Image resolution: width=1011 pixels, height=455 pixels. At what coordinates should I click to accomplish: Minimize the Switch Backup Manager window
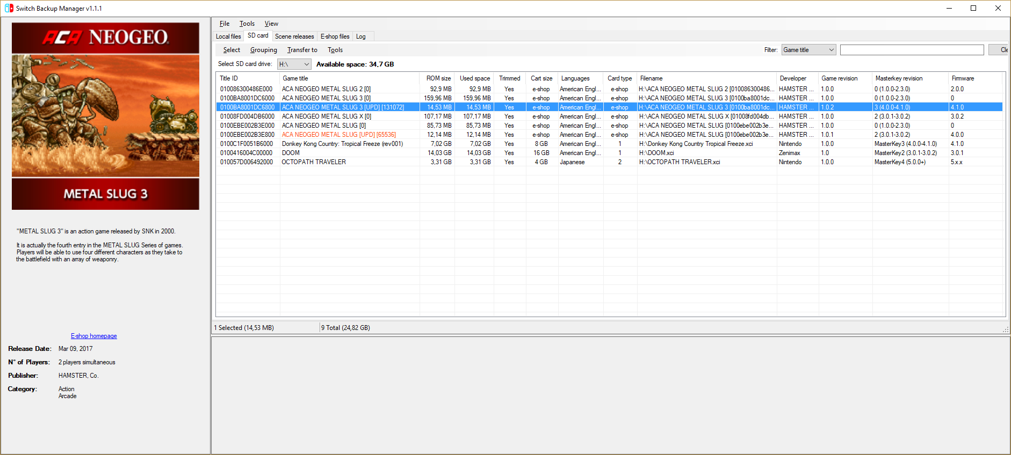pos(949,8)
